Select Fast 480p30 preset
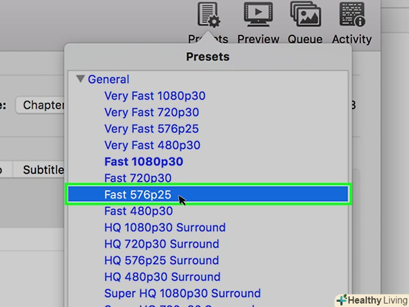 139,211
